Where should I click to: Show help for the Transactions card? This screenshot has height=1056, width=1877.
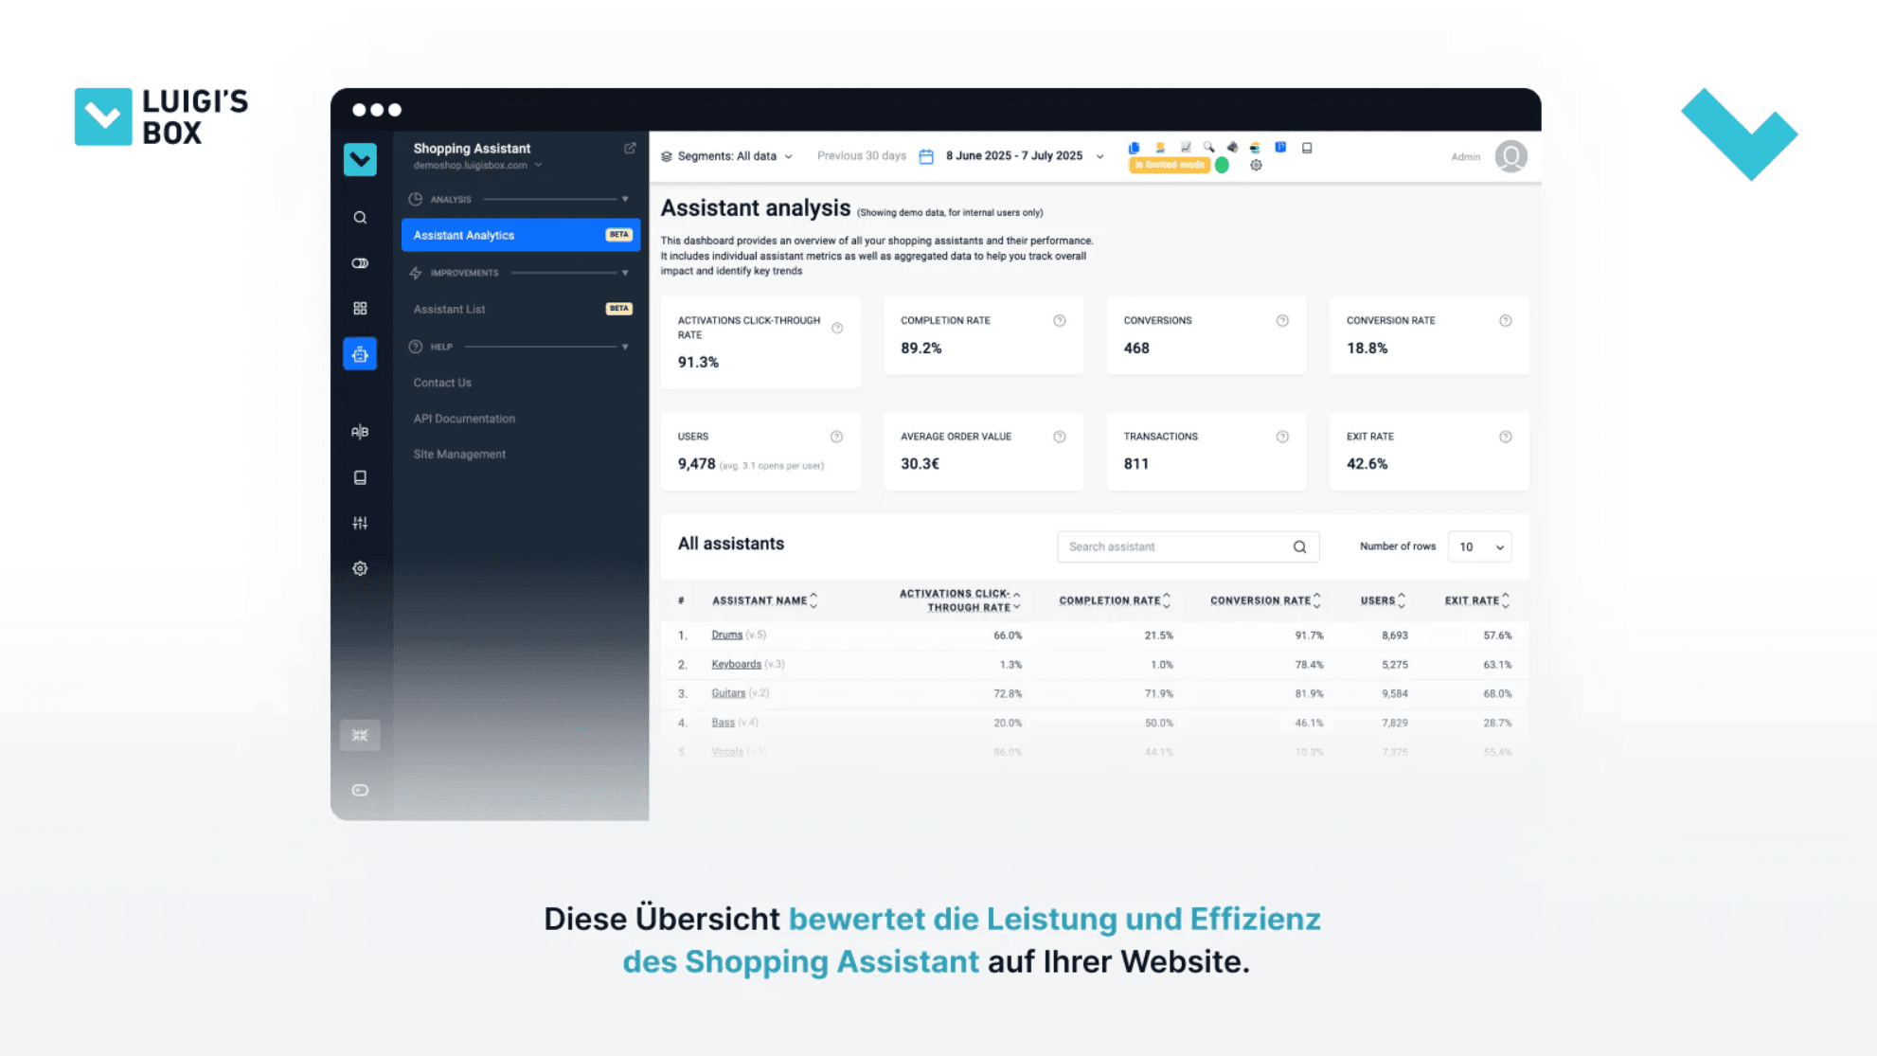click(1282, 437)
